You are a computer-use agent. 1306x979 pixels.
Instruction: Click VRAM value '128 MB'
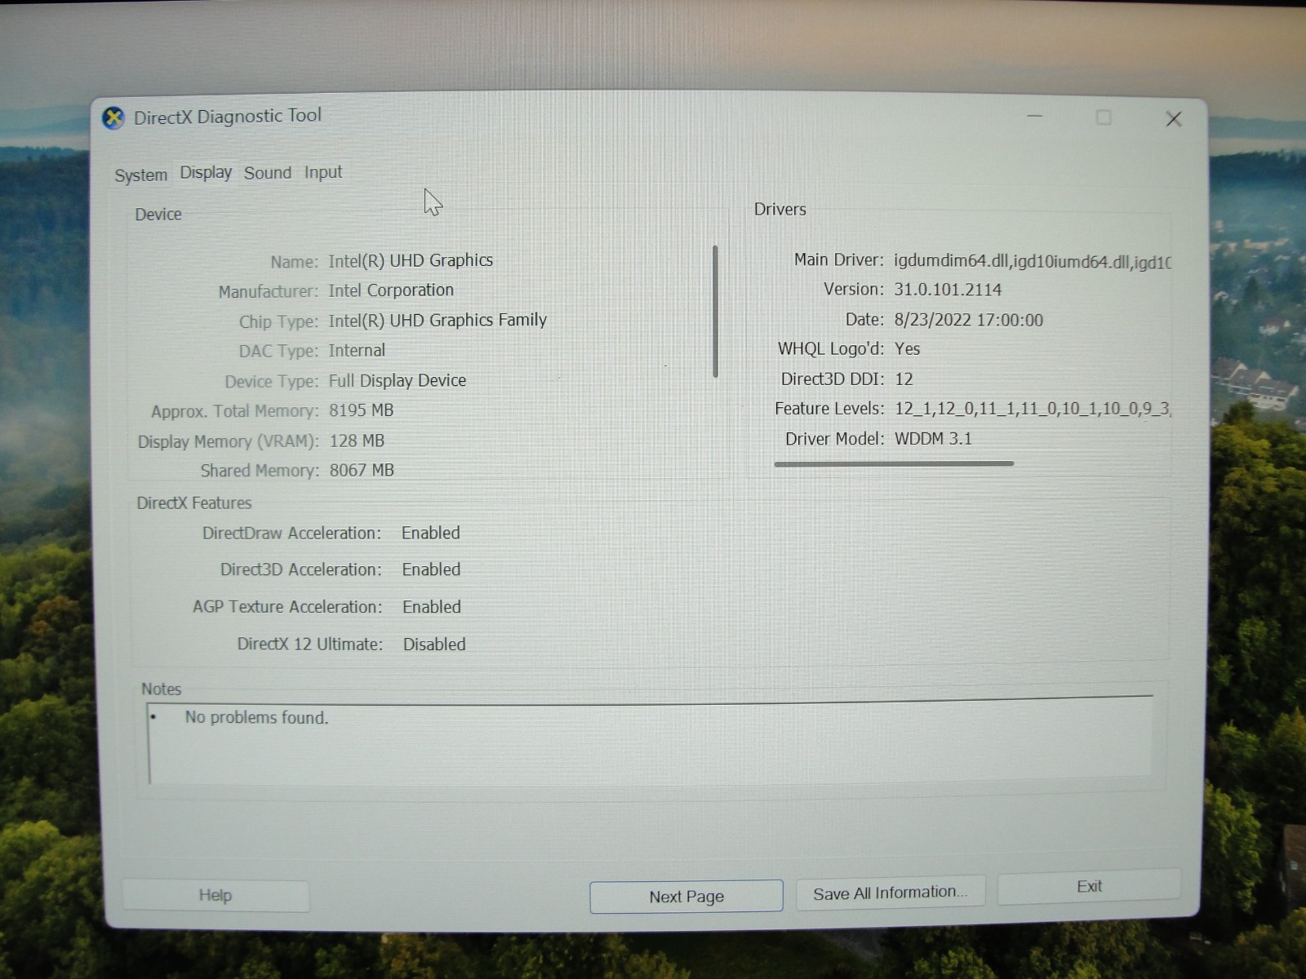(357, 441)
